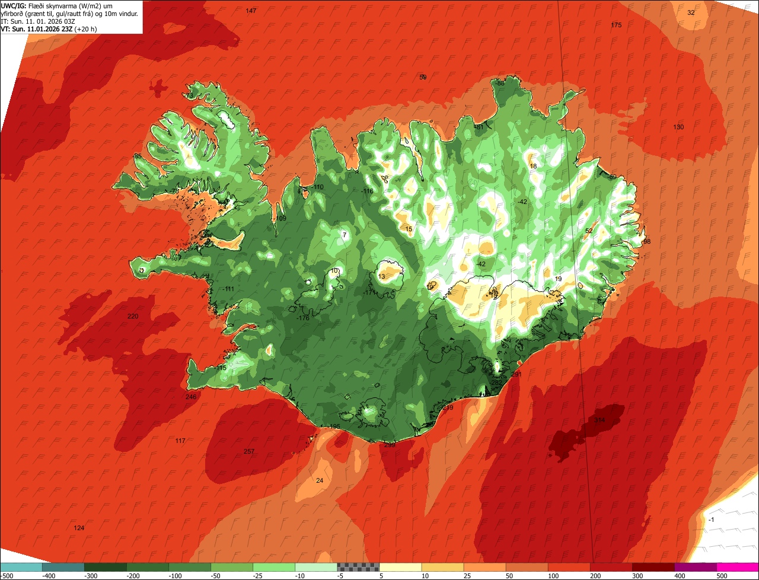The height and width of the screenshot is (580, 759).
Task: Click the flux value 314 in the dark red patch
Action: coord(599,420)
